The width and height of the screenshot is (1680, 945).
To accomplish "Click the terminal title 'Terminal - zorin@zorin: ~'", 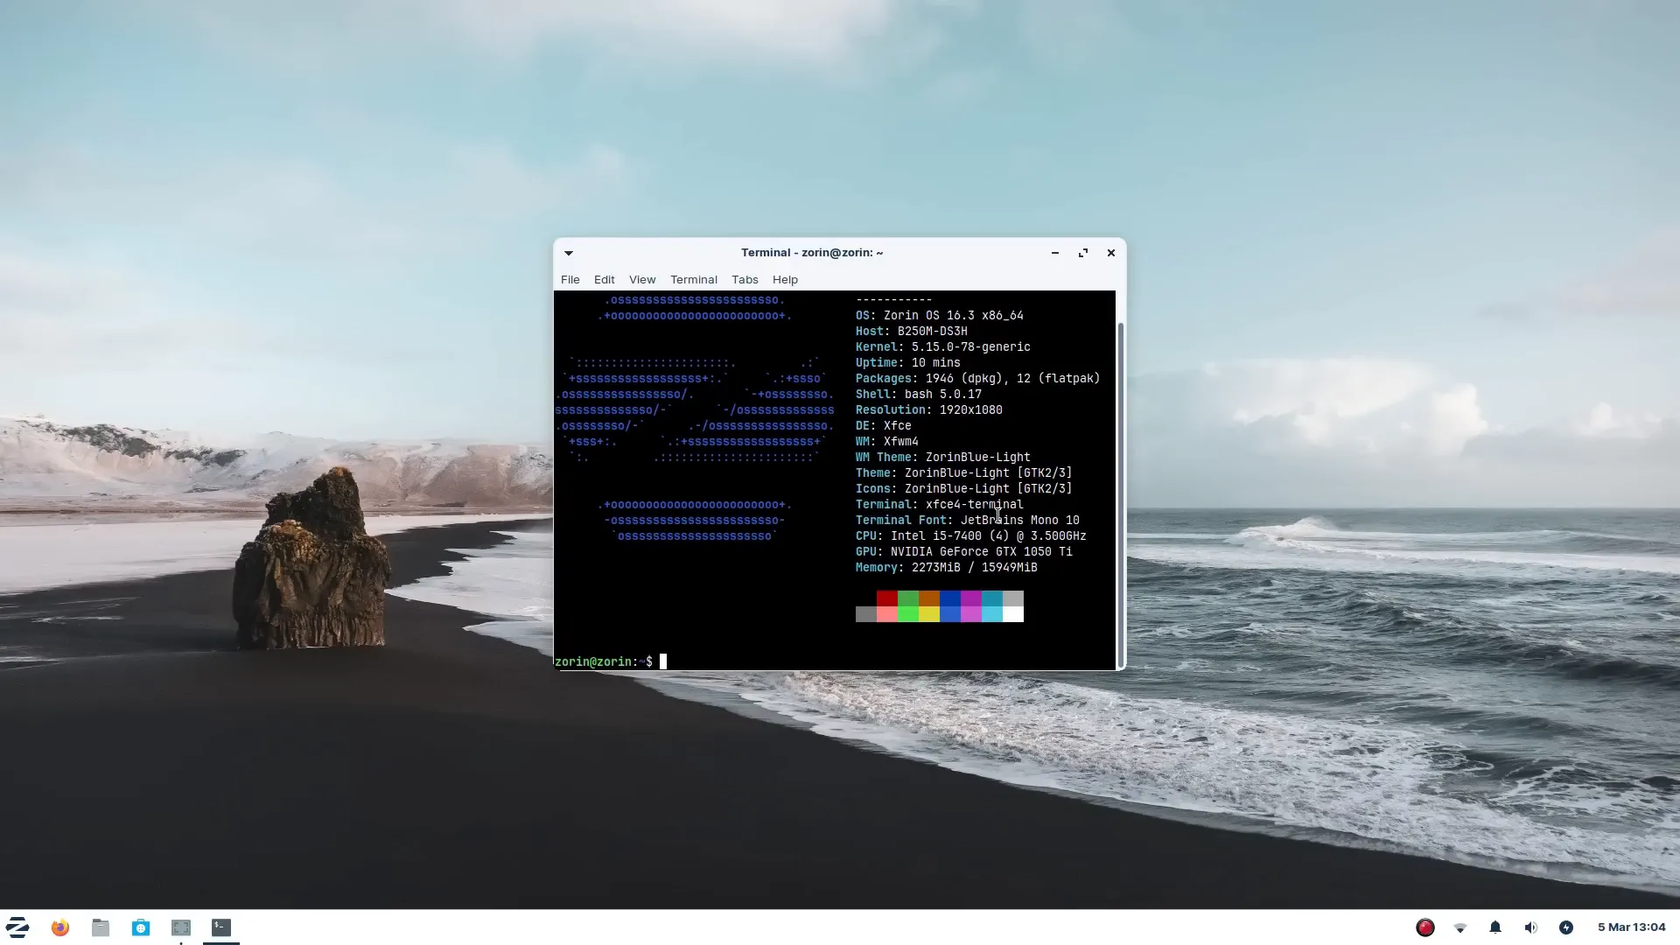I will pos(812,253).
